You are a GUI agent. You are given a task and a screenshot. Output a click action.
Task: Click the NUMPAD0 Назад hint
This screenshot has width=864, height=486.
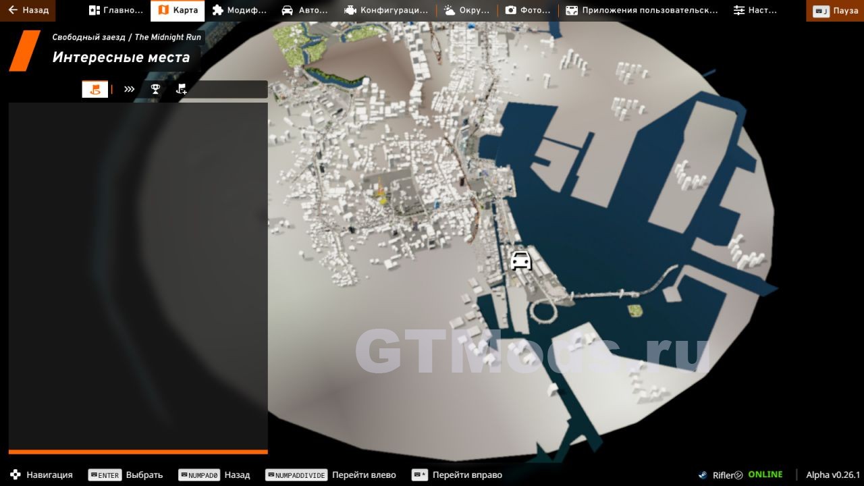(x=214, y=475)
